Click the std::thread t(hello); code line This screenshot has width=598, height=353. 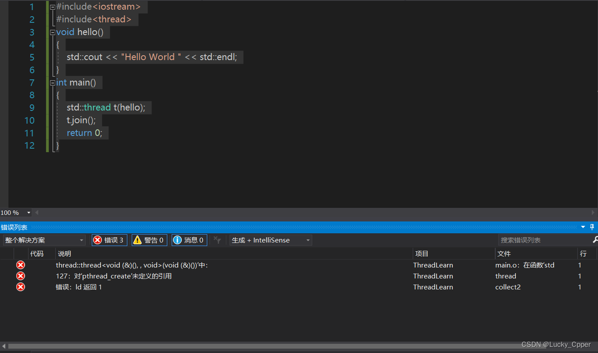tap(106, 107)
